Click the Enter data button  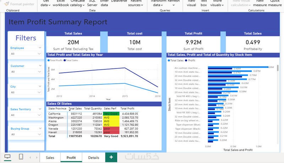tap(104, 3)
